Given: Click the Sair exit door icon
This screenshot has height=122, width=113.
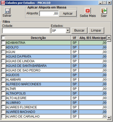Looking at the screenshot, I should click(x=104, y=11).
